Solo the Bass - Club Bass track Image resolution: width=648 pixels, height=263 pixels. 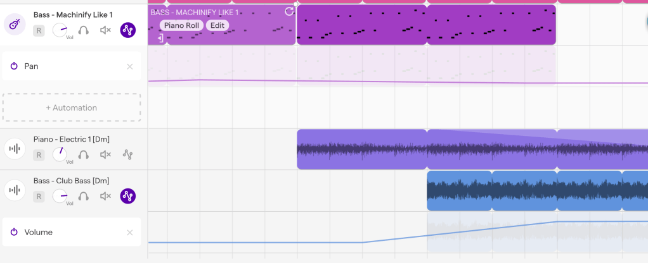[x=84, y=196]
